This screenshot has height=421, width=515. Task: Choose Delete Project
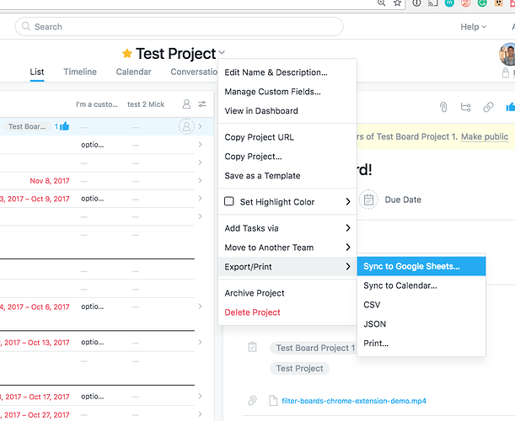tap(287, 312)
